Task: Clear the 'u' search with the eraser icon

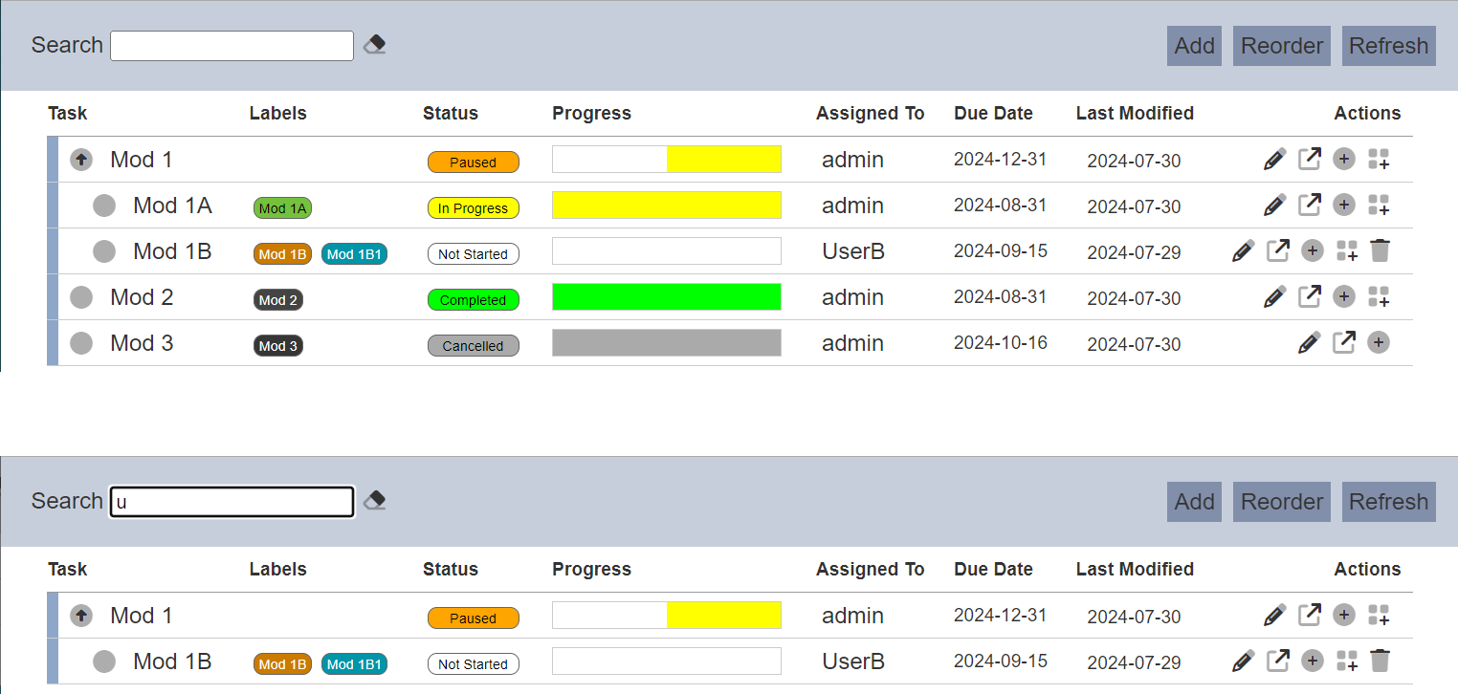Action: pyautogui.click(x=375, y=501)
